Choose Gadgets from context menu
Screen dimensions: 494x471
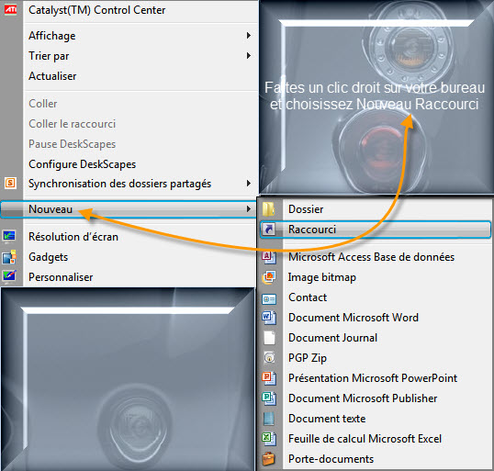(48, 257)
